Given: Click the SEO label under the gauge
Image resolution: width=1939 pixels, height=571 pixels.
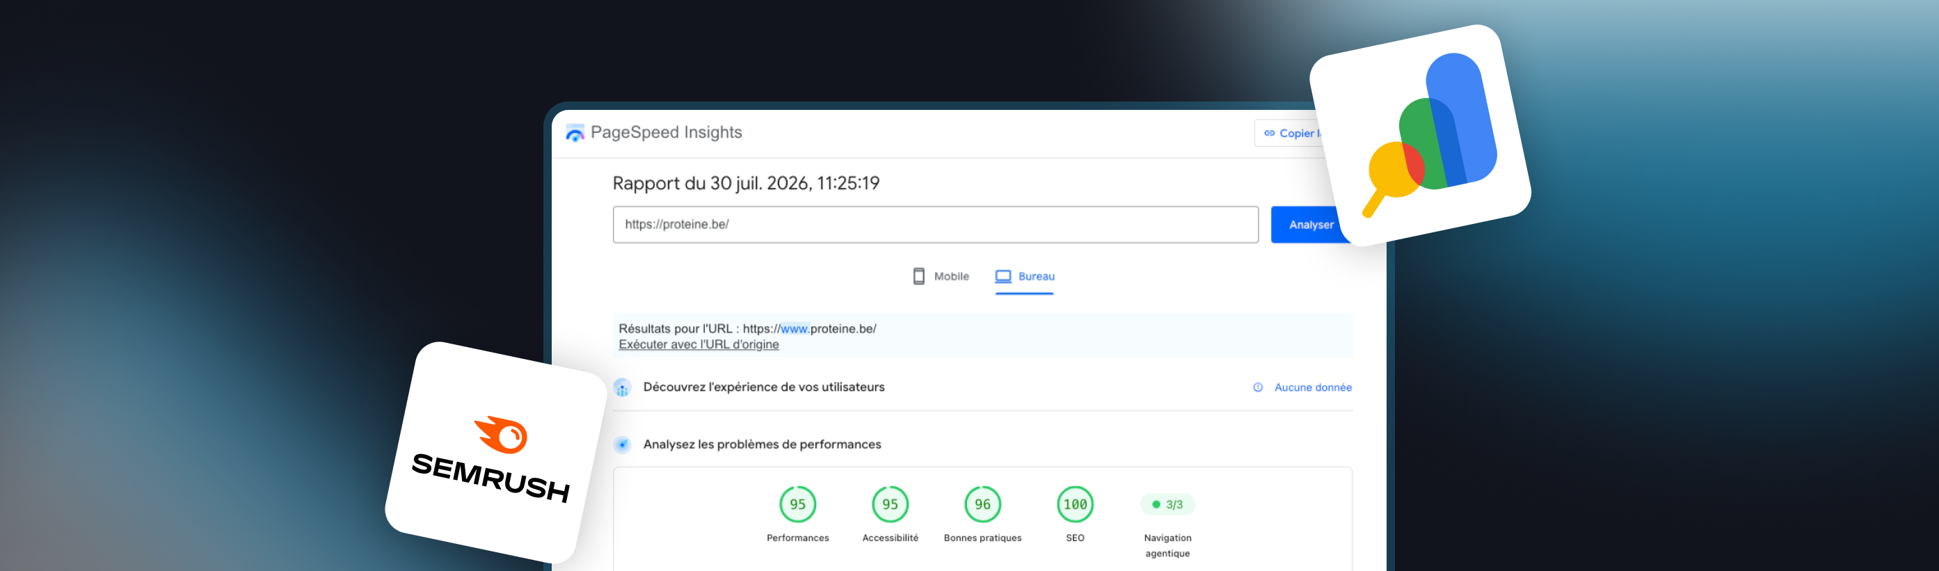Looking at the screenshot, I should coord(1075,538).
